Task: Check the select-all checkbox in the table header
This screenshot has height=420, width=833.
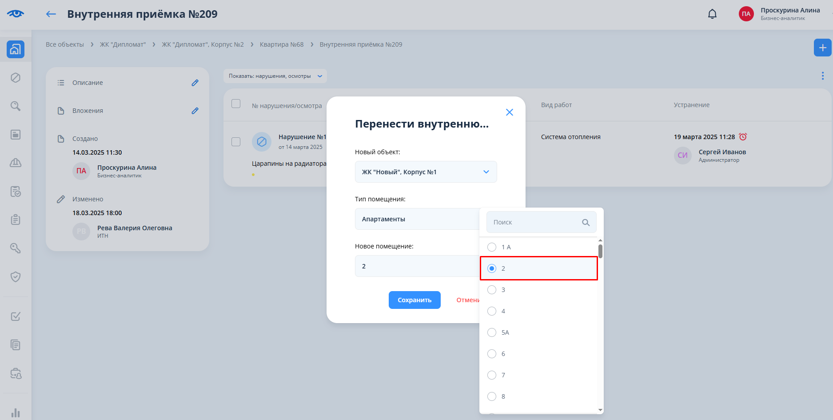Action: pyautogui.click(x=236, y=104)
